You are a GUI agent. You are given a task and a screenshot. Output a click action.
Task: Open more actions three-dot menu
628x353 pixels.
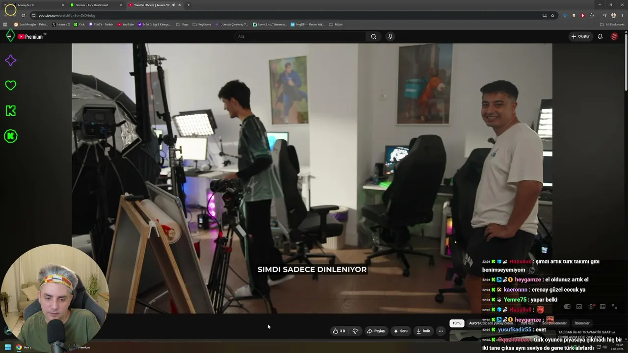click(441, 331)
